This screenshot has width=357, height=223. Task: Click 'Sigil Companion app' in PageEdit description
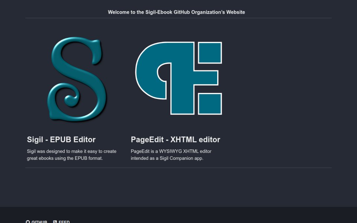(181, 158)
